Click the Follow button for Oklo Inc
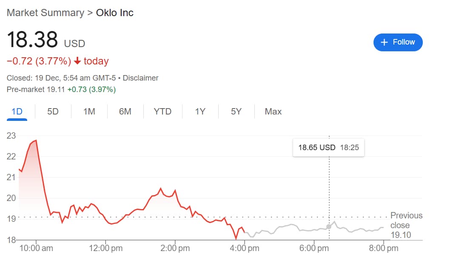The width and height of the screenshot is (456, 257). click(x=398, y=42)
